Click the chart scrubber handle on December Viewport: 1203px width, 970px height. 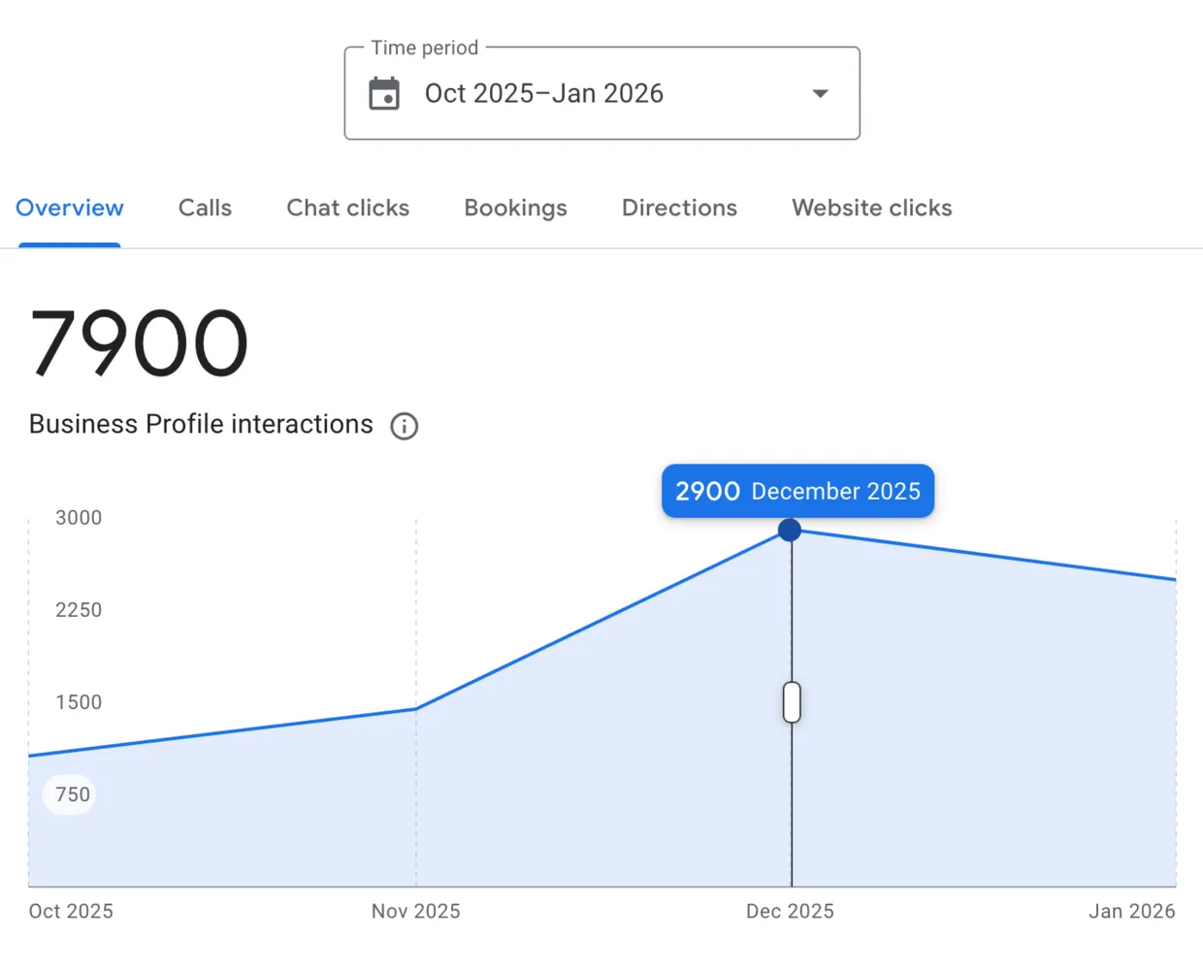point(791,701)
